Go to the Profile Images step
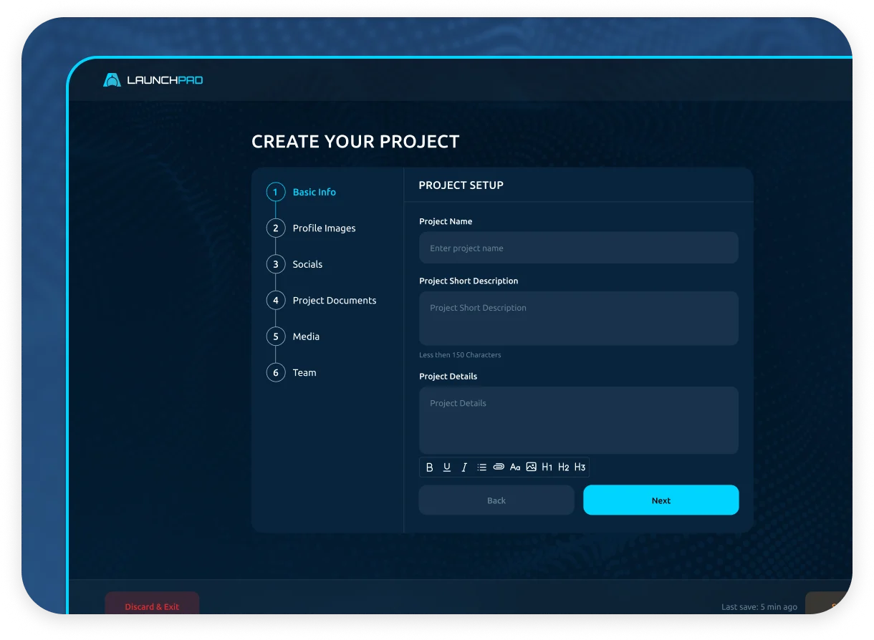874x640 pixels. click(323, 228)
